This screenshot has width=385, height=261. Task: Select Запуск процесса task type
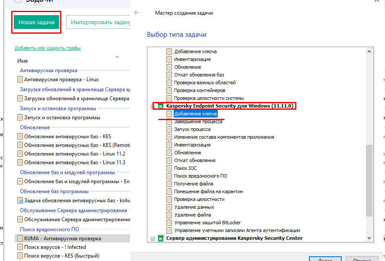point(192,129)
